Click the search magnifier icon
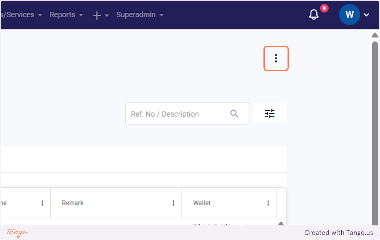The width and height of the screenshot is (380, 240). point(234,114)
